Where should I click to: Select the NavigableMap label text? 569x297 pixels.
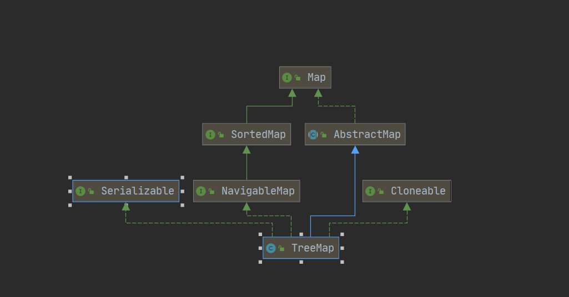pos(258,191)
